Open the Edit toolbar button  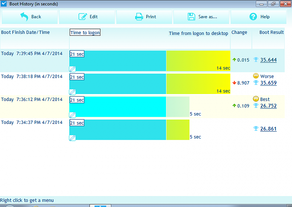pyautogui.click(x=87, y=17)
